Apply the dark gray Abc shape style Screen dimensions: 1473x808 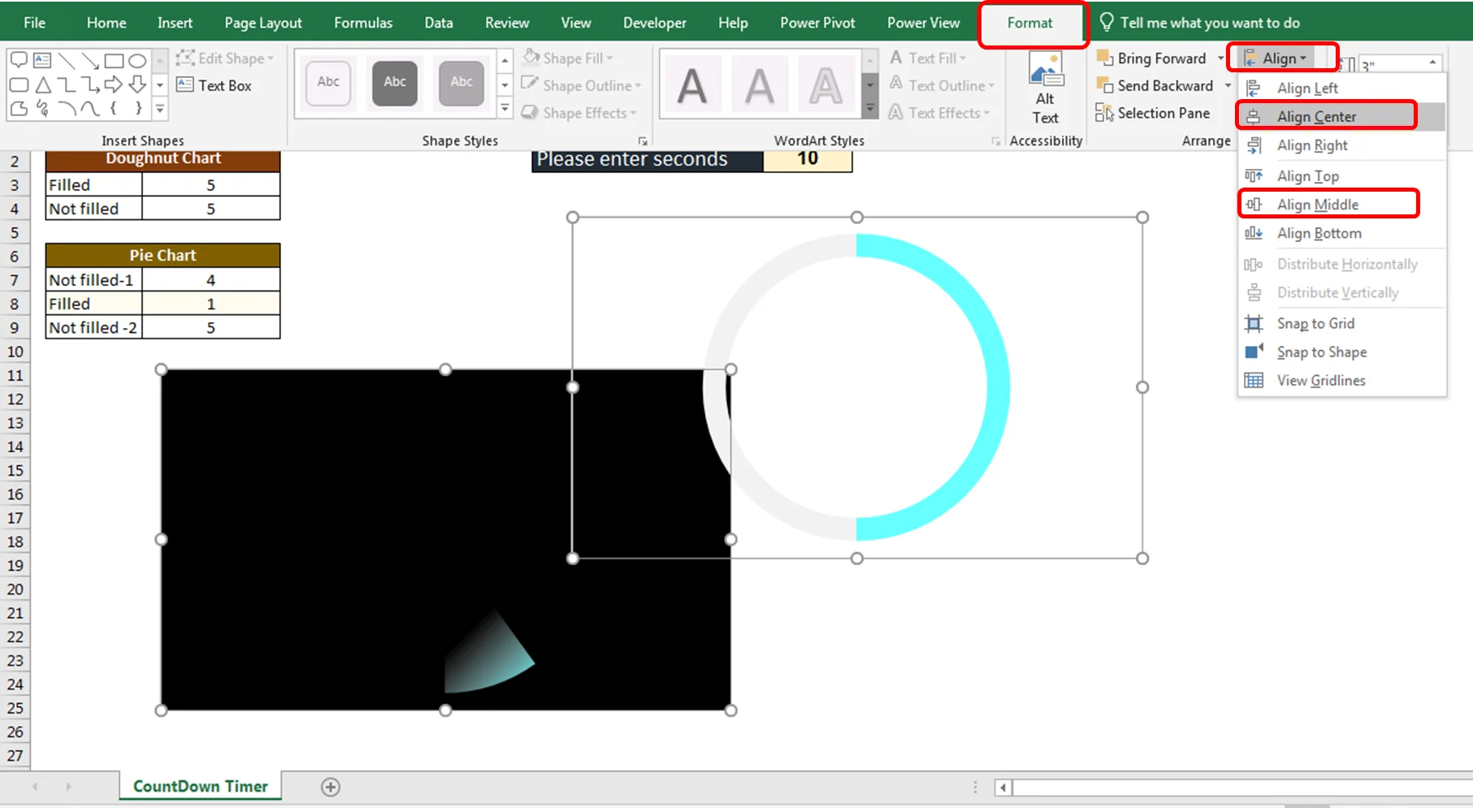pyautogui.click(x=395, y=82)
